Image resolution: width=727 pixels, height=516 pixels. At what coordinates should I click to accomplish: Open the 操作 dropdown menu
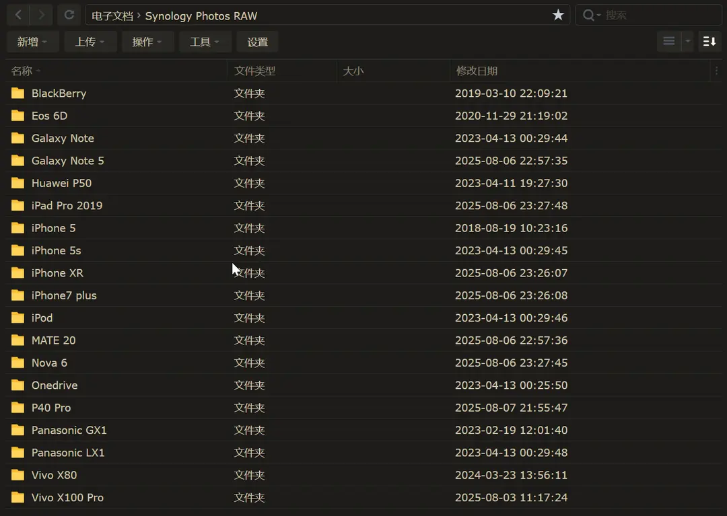(x=147, y=42)
